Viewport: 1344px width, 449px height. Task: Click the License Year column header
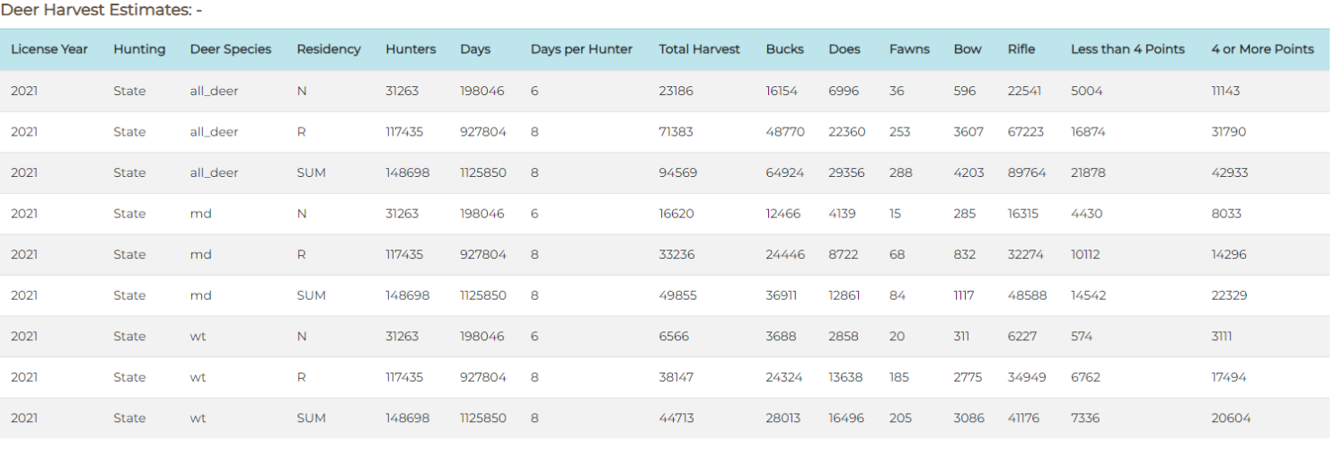tap(49, 49)
